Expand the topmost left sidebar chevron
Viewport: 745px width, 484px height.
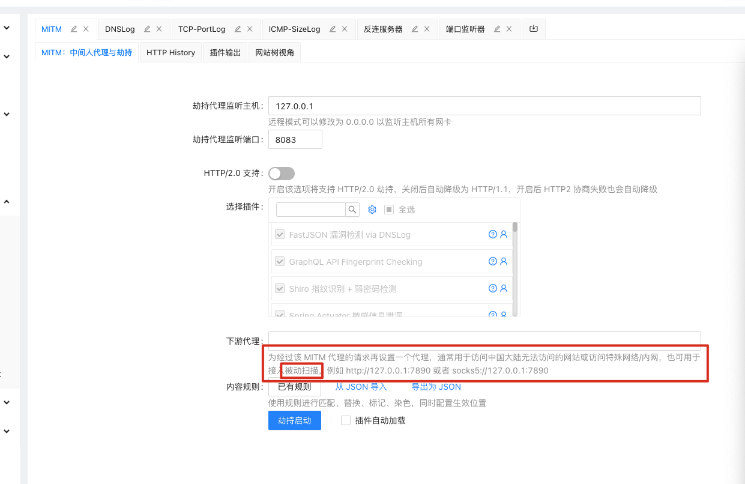(x=7, y=28)
